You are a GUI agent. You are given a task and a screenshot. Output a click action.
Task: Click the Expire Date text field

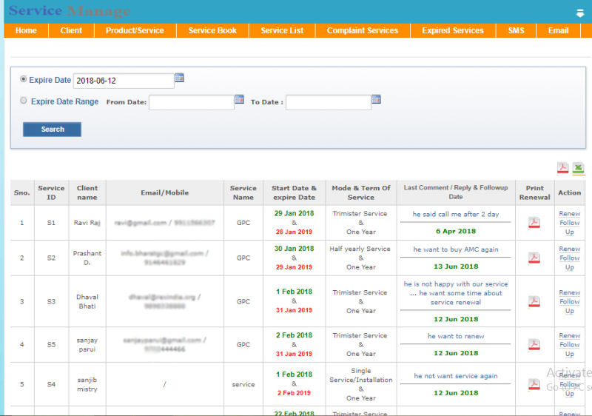click(124, 81)
